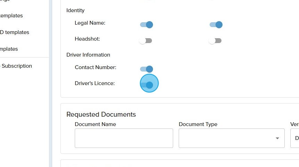Turn on the right-column Headshot toggle

coord(215,41)
